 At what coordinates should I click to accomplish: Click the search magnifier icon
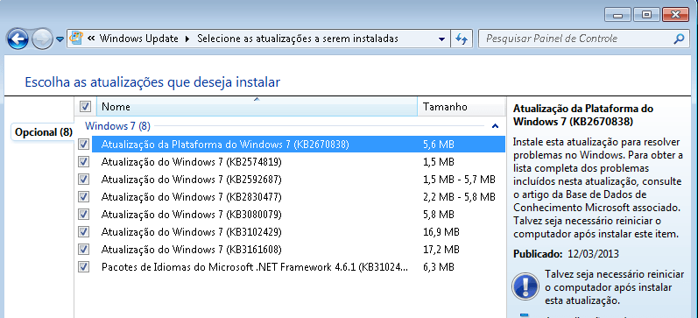coord(679,39)
